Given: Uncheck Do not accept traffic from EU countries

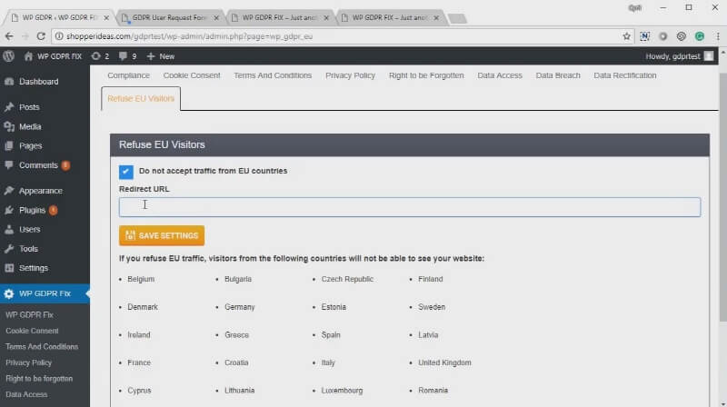Looking at the screenshot, I should (125, 172).
